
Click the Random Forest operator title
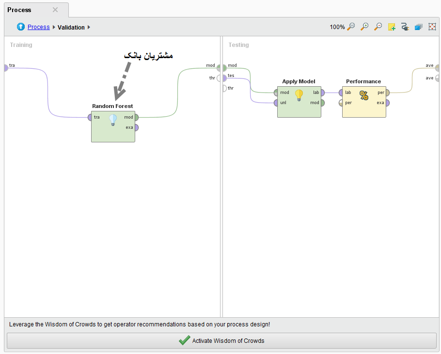click(112, 106)
